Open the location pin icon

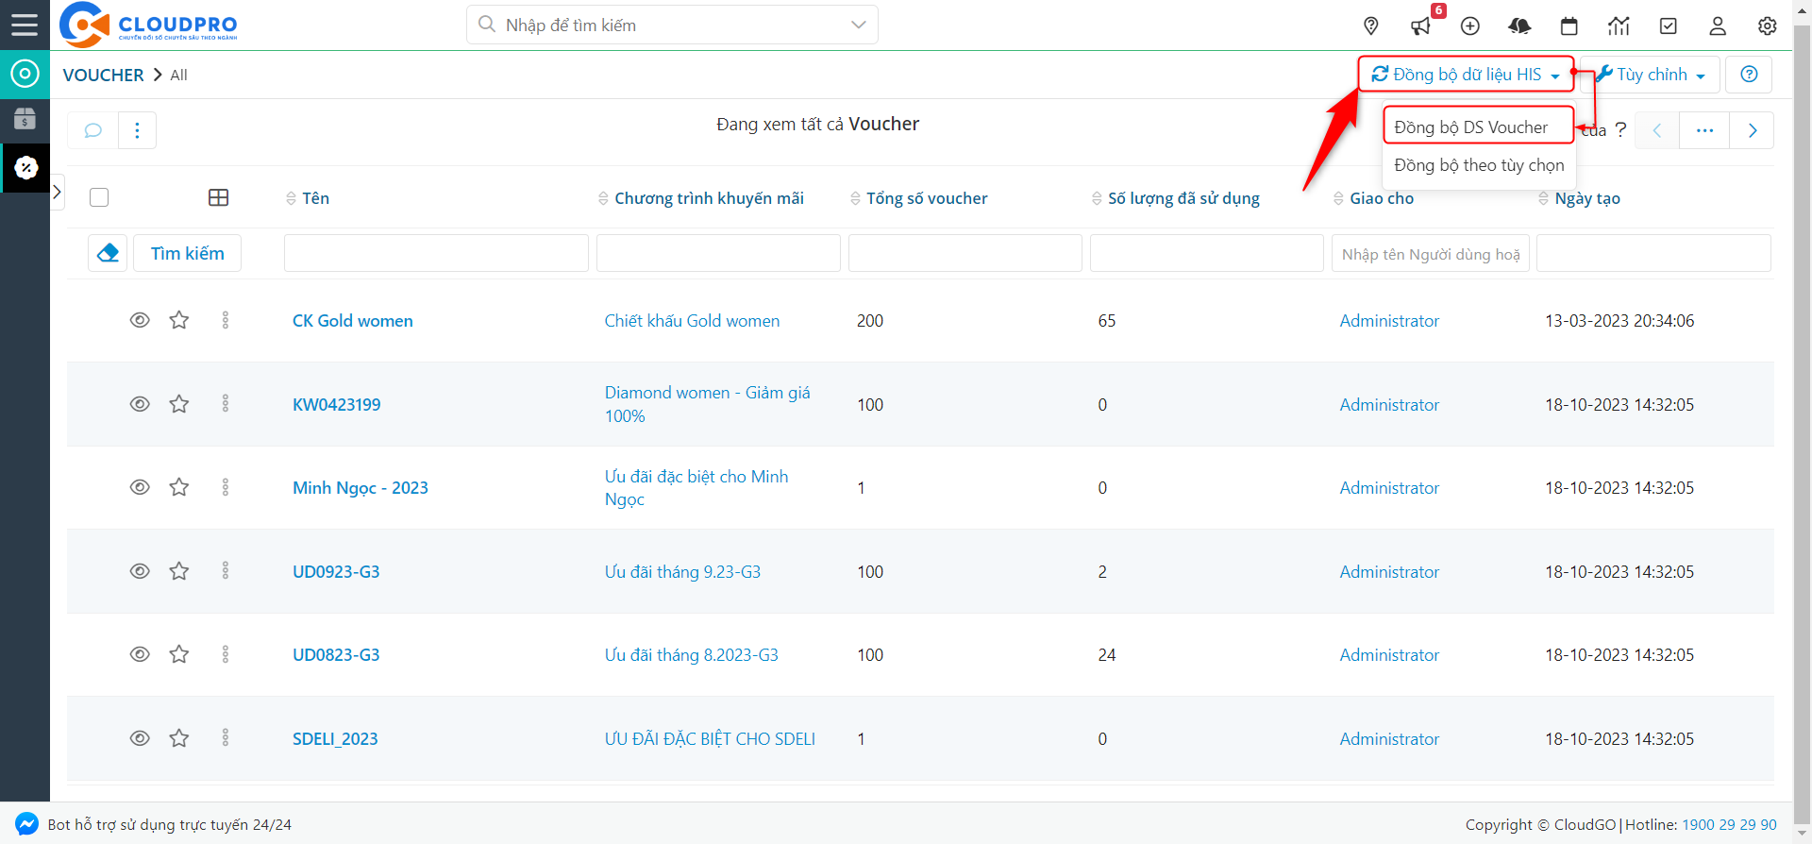click(x=1371, y=25)
